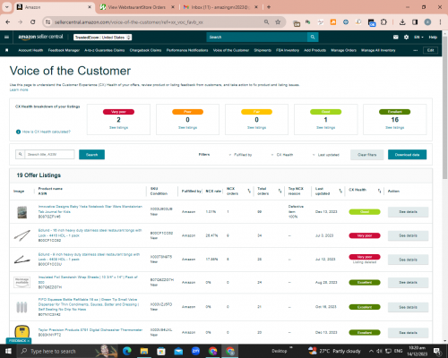This screenshot has height=358, width=448.
Task: See details for 16 inch tongs listing
Action: (x=408, y=235)
